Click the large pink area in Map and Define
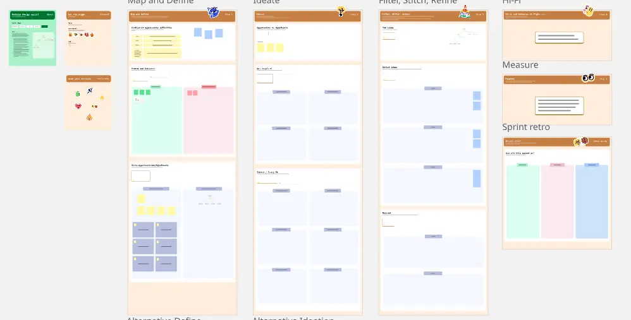 pos(208,123)
